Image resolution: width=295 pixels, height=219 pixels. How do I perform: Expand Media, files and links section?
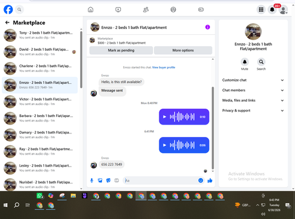coord(253,100)
